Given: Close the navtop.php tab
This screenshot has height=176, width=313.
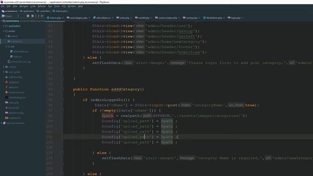Looking at the screenshot, I should 199,18.
